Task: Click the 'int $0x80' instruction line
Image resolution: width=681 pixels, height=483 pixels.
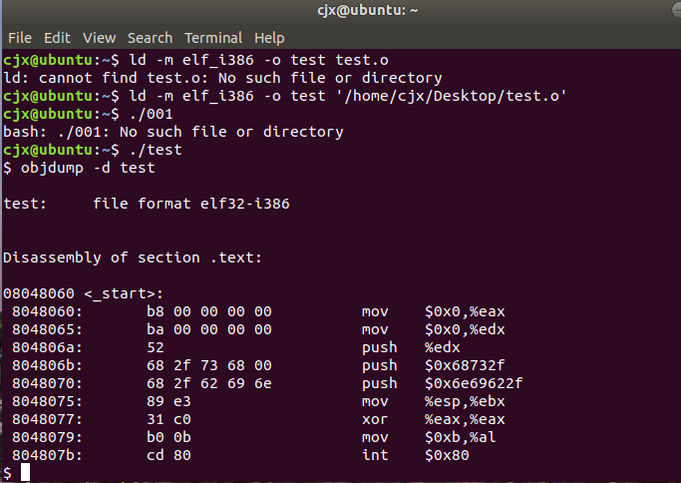Action: (240, 455)
